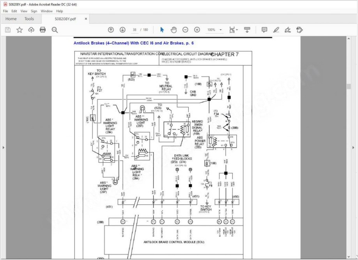The image size is (358, 260).
Task: Print the document with printer icon
Action: (x=43, y=30)
